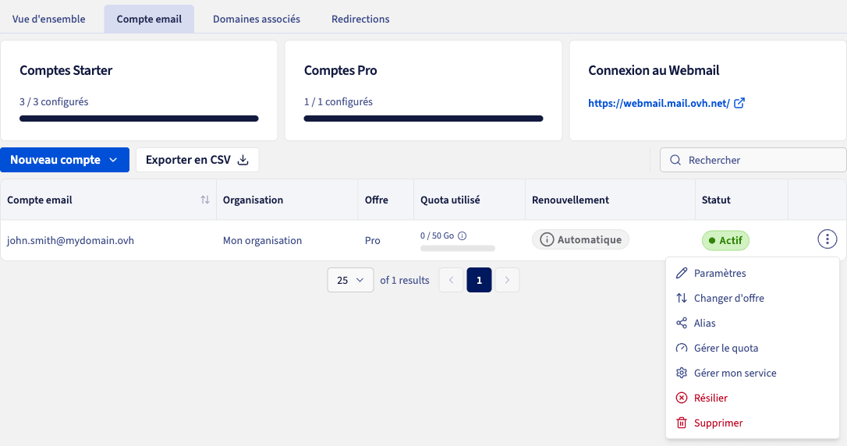Open the 25 results-per-page dropdown

point(350,280)
